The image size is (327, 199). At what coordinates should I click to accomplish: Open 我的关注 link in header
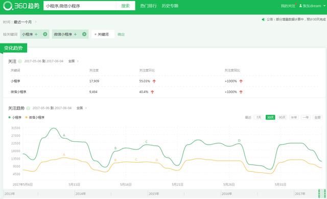[x=288, y=6]
